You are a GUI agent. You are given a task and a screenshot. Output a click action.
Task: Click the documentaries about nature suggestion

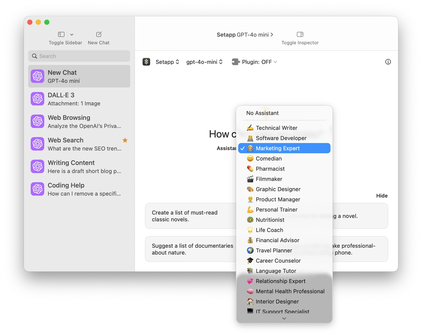tap(191, 249)
